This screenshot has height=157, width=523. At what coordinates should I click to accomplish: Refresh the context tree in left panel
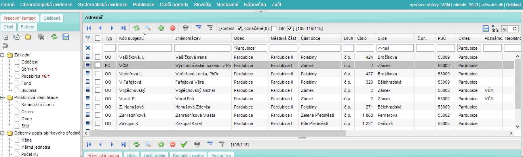point(54,37)
